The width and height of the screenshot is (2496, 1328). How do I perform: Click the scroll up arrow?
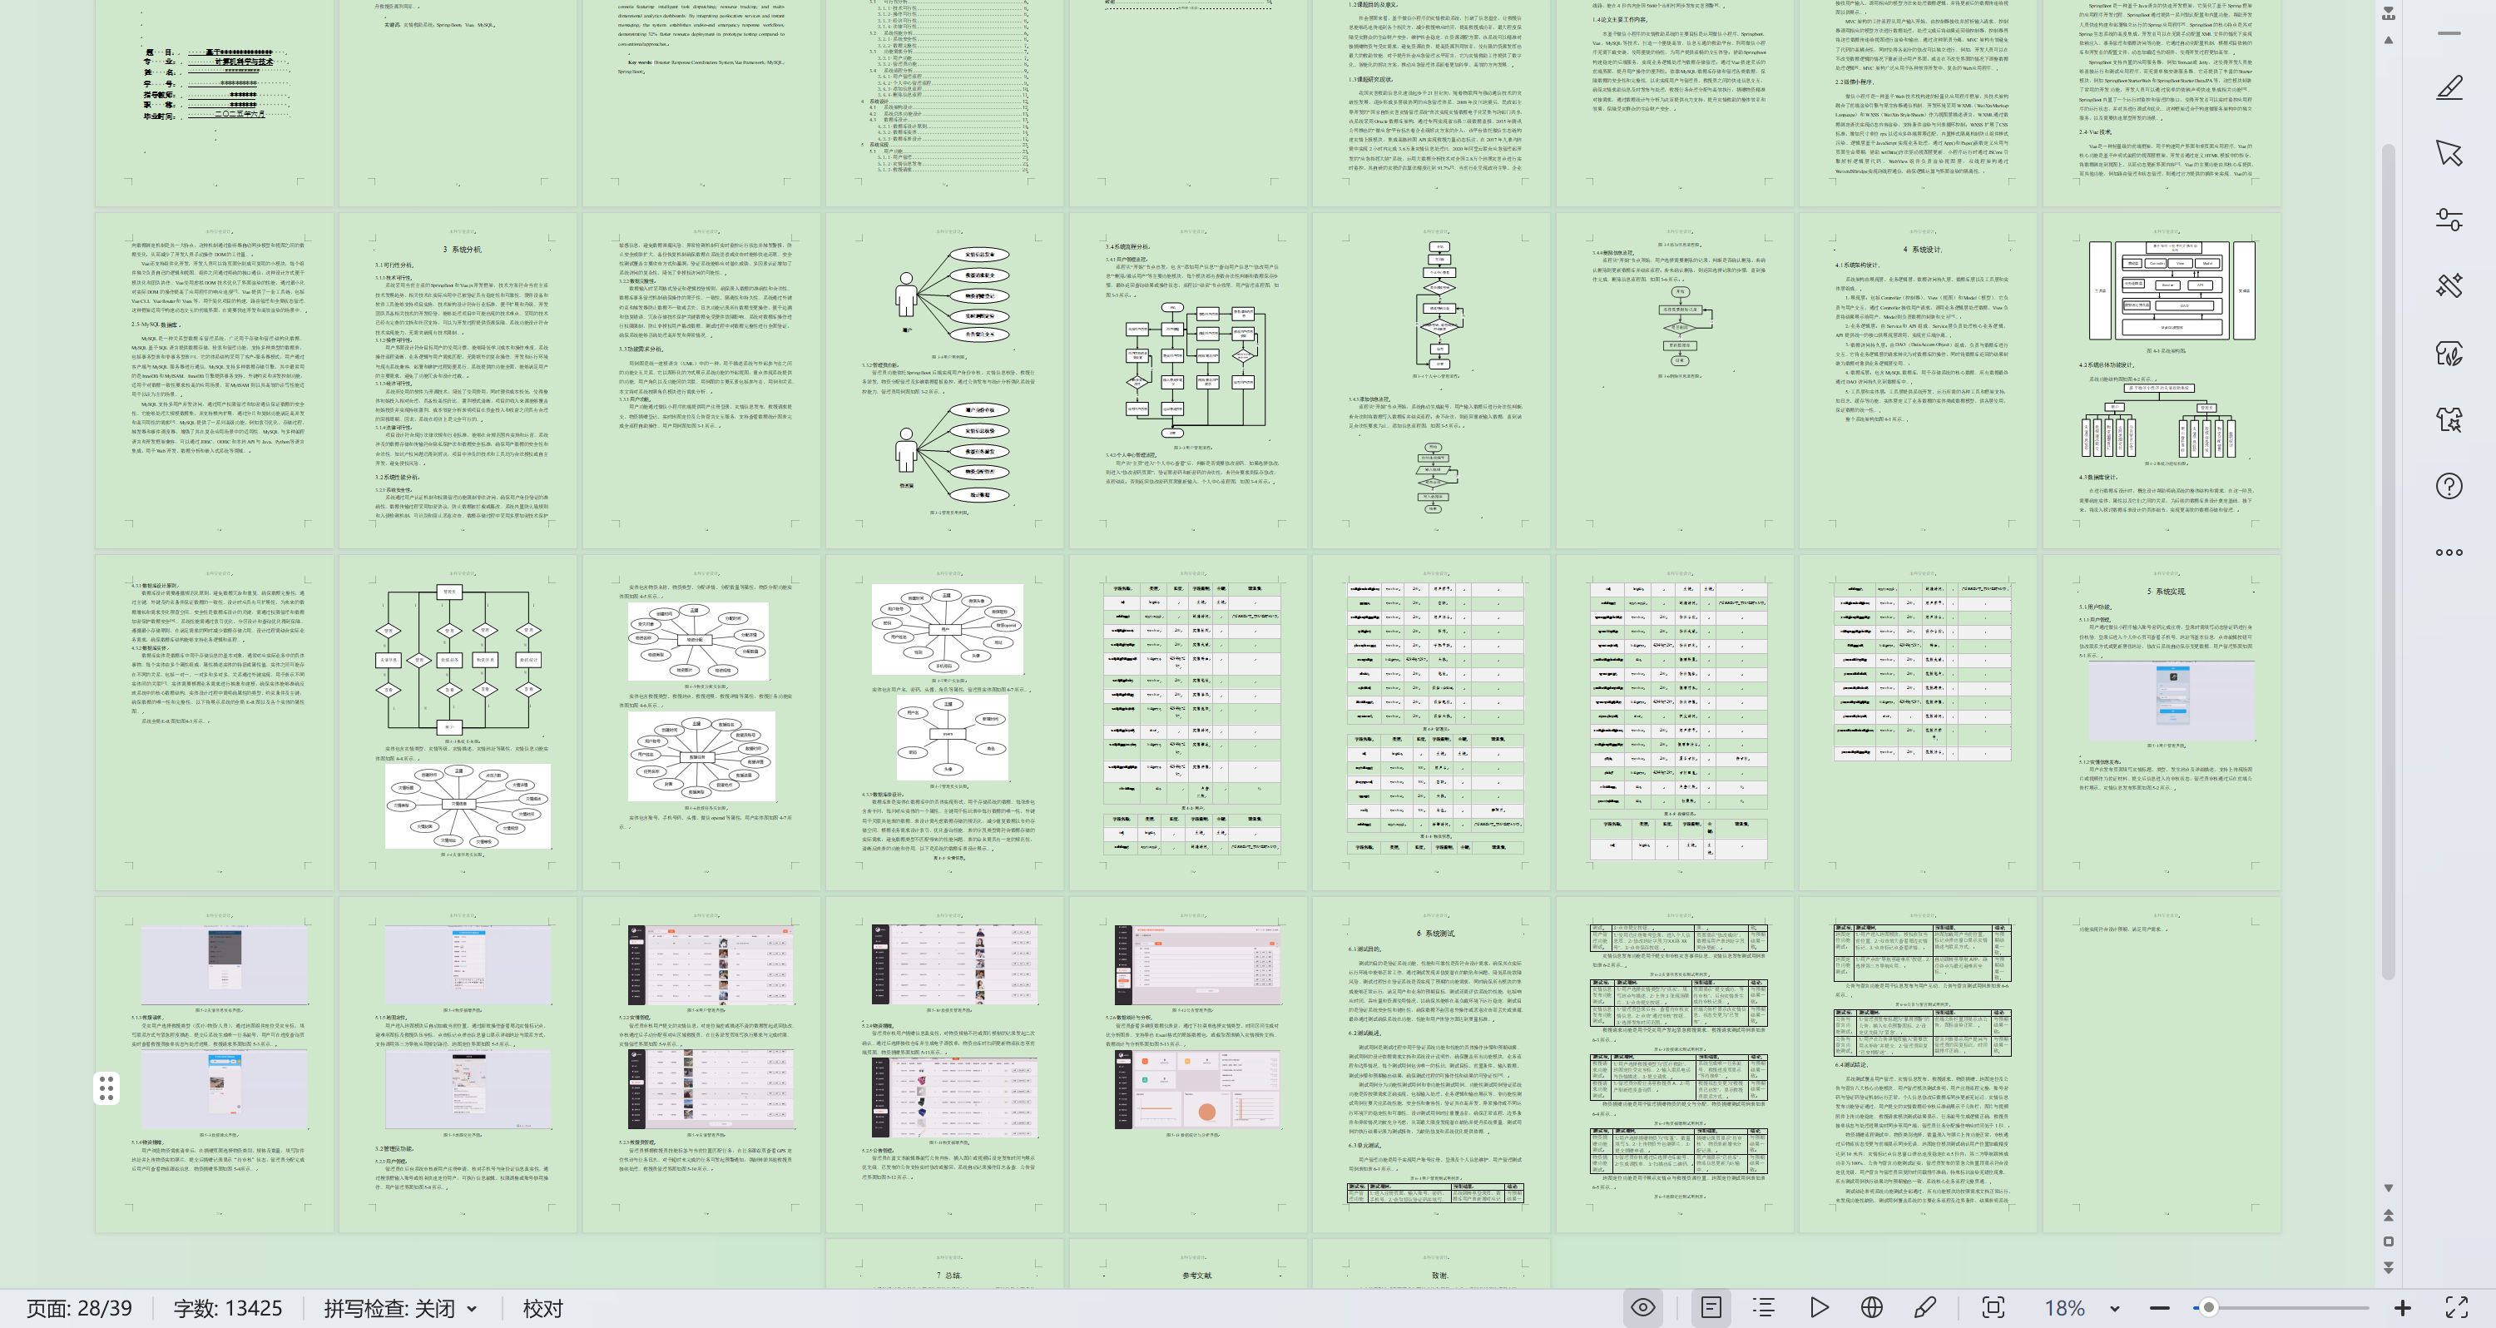[x=2389, y=40]
